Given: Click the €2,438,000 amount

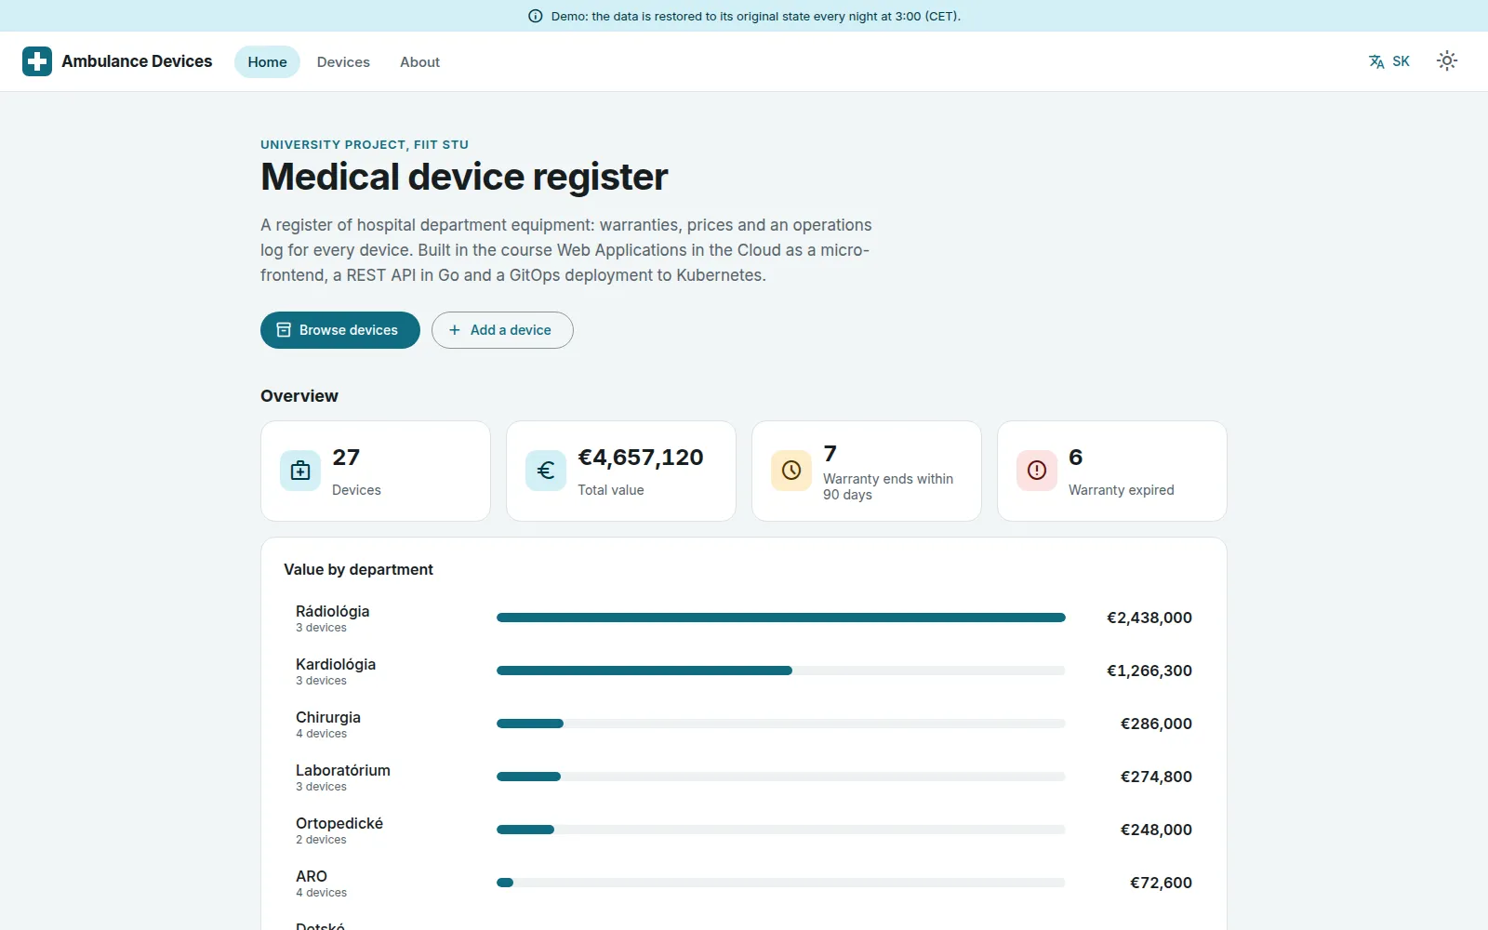Looking at the screenshot, I should coord(1149,618).
